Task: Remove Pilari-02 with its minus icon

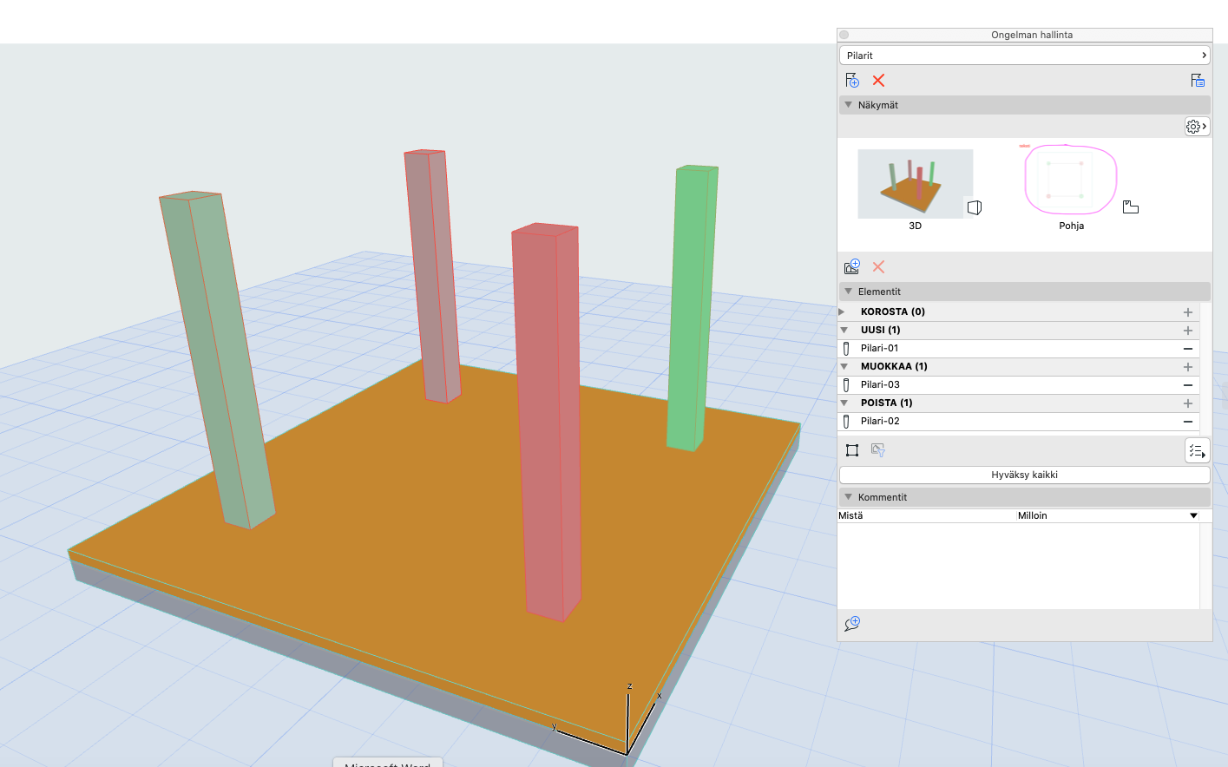Action: 1188,422
